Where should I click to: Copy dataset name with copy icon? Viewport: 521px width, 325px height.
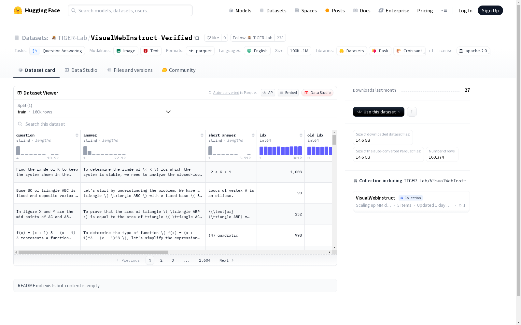pos(197,38)
